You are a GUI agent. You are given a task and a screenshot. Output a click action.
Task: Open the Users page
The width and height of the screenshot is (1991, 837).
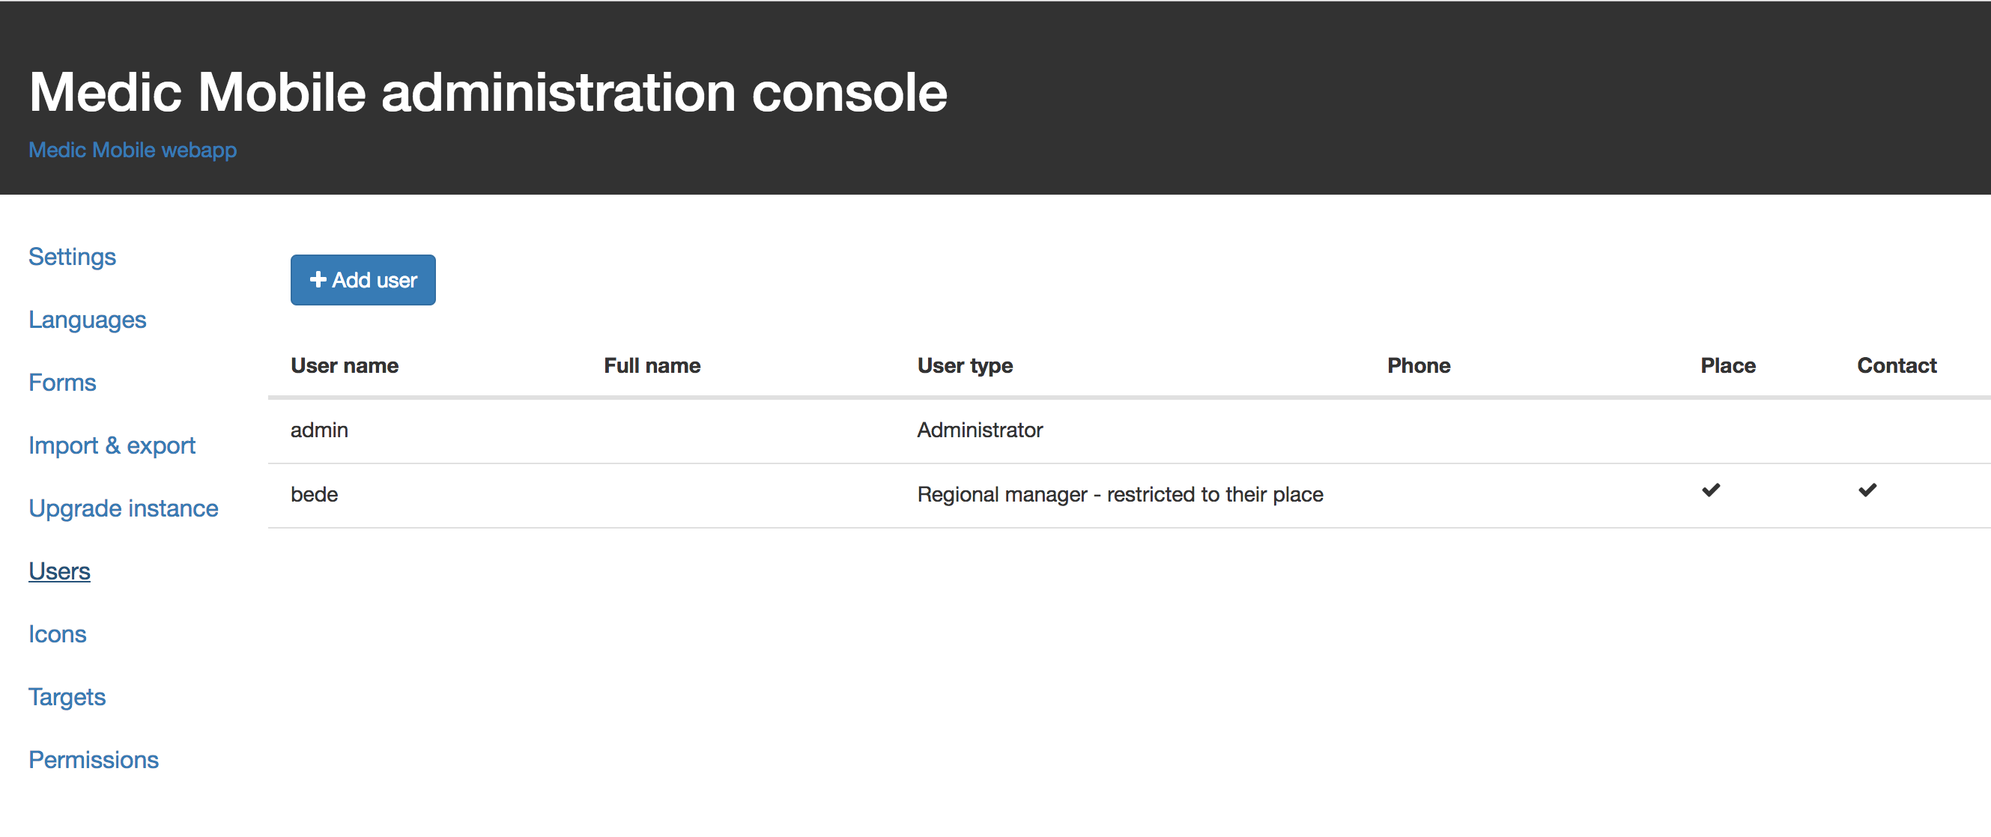click(x=59, y=571)
